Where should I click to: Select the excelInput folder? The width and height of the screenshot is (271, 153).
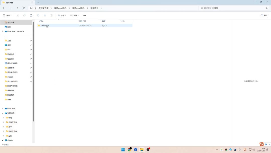[x=45, y=25]
